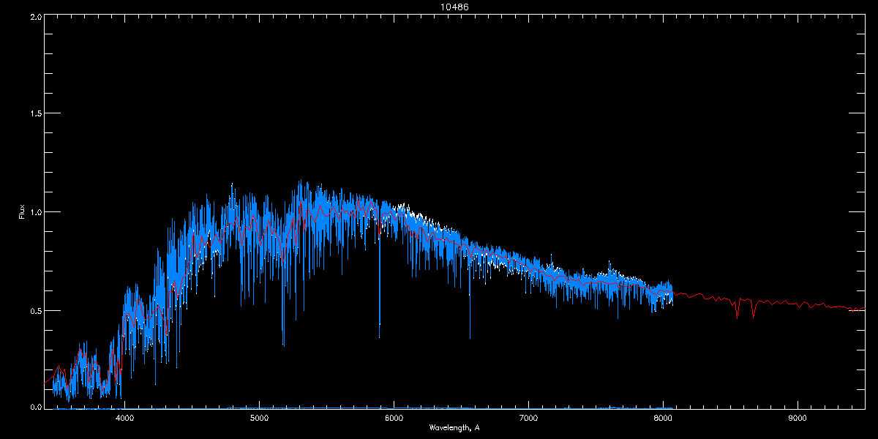
Task: Click the first red model dip past 8500 Å
Action: click(737, 316)
